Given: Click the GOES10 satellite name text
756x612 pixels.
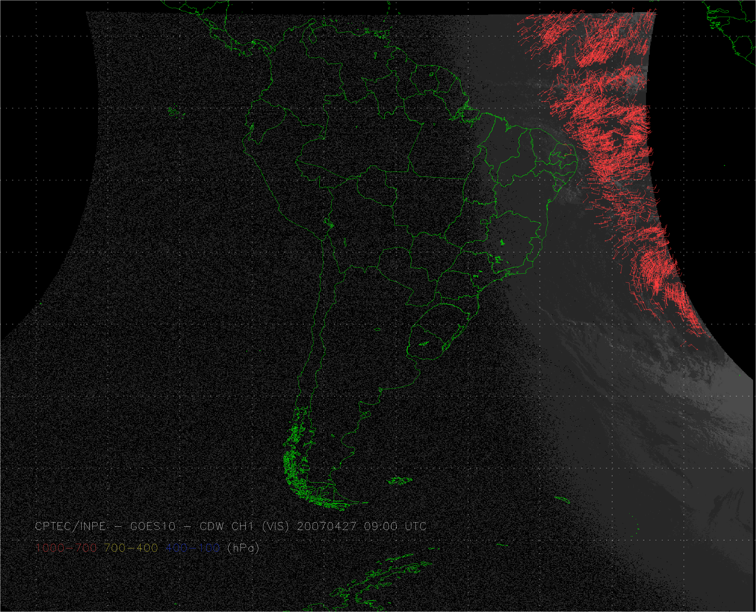Looking at the screenshot, I should point(153,526).
